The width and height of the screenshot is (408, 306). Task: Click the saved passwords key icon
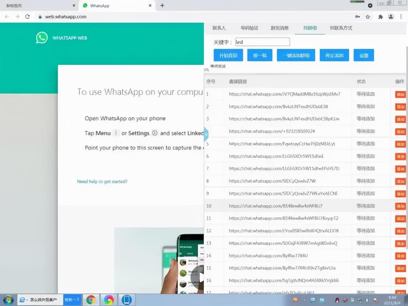coord(358,17)
